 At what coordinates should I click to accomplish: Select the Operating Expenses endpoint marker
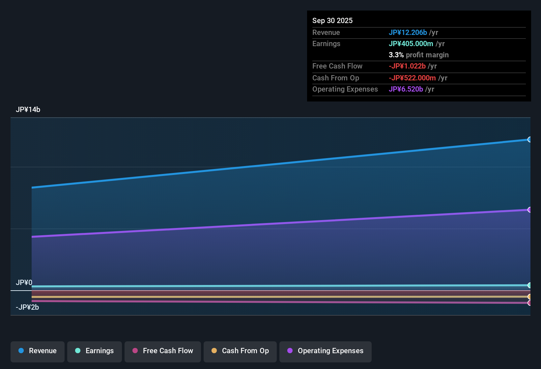click(530, 210)
